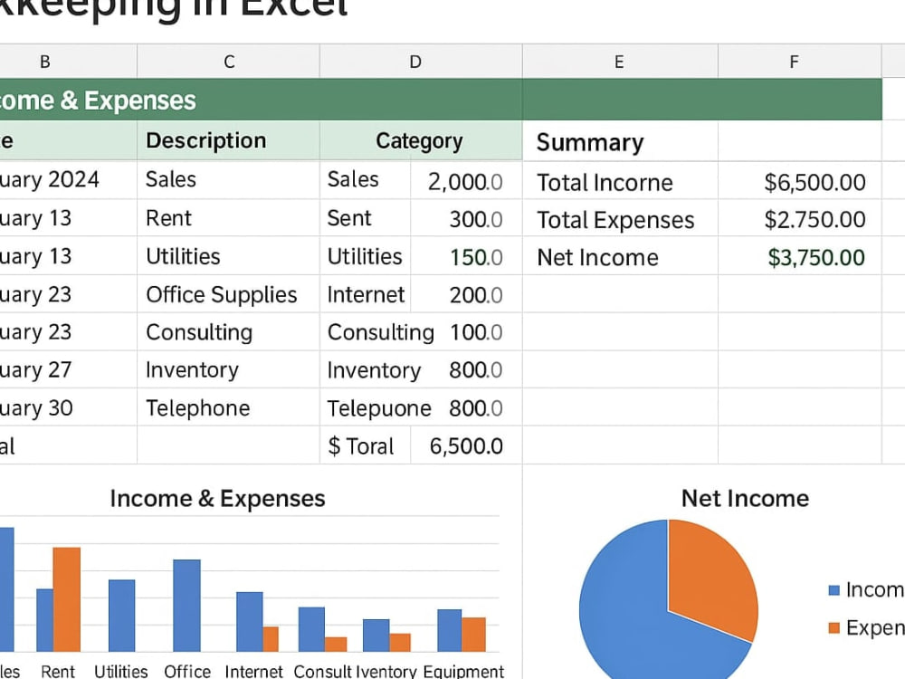Click the Consulting description cell
Screen dimensions: 905x679
(x=229, y=332)
